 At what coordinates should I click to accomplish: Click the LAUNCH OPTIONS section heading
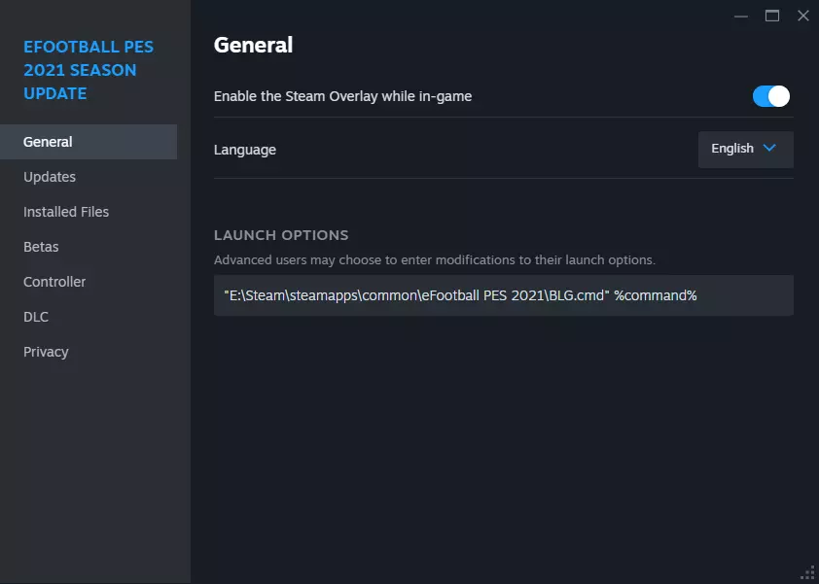[281, 235]
